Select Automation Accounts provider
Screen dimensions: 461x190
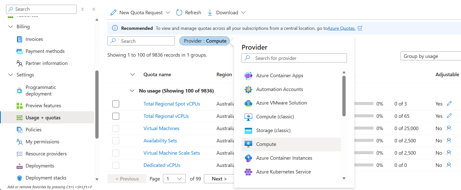[291, 89]
